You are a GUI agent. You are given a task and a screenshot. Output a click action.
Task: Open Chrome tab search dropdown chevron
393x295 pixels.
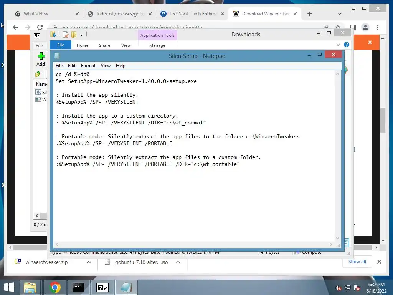(x=340, y=14)
